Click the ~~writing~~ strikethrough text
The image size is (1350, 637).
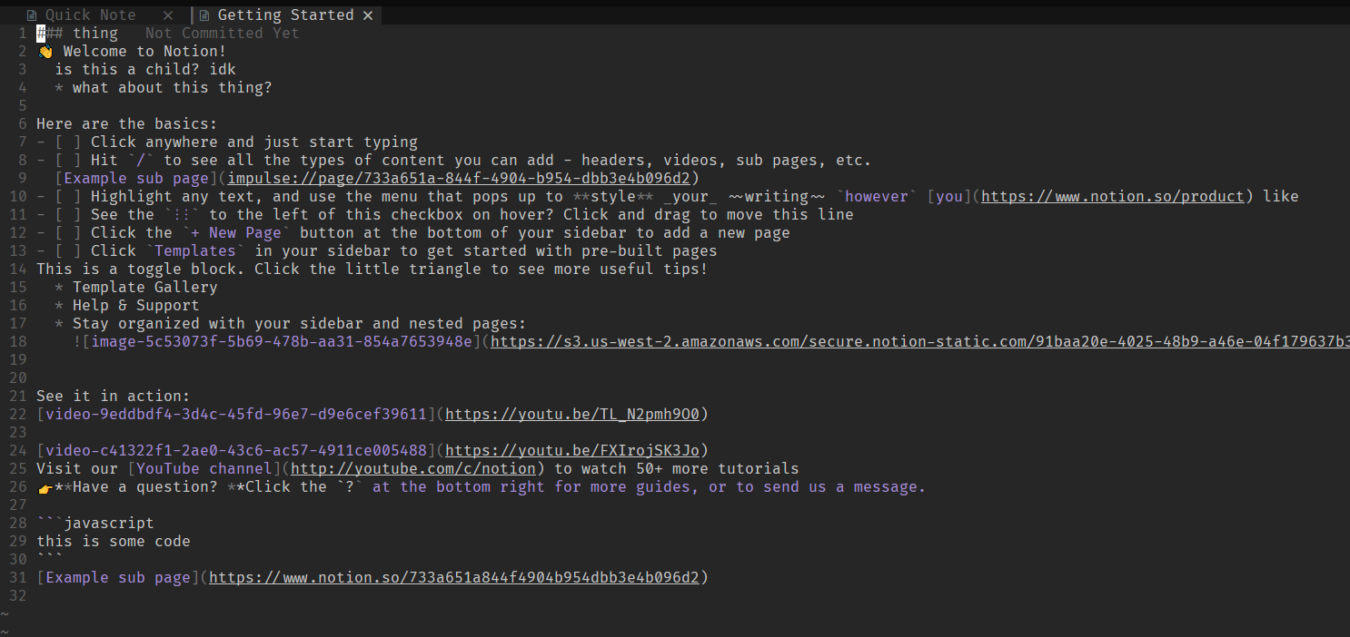pos(777,197)
